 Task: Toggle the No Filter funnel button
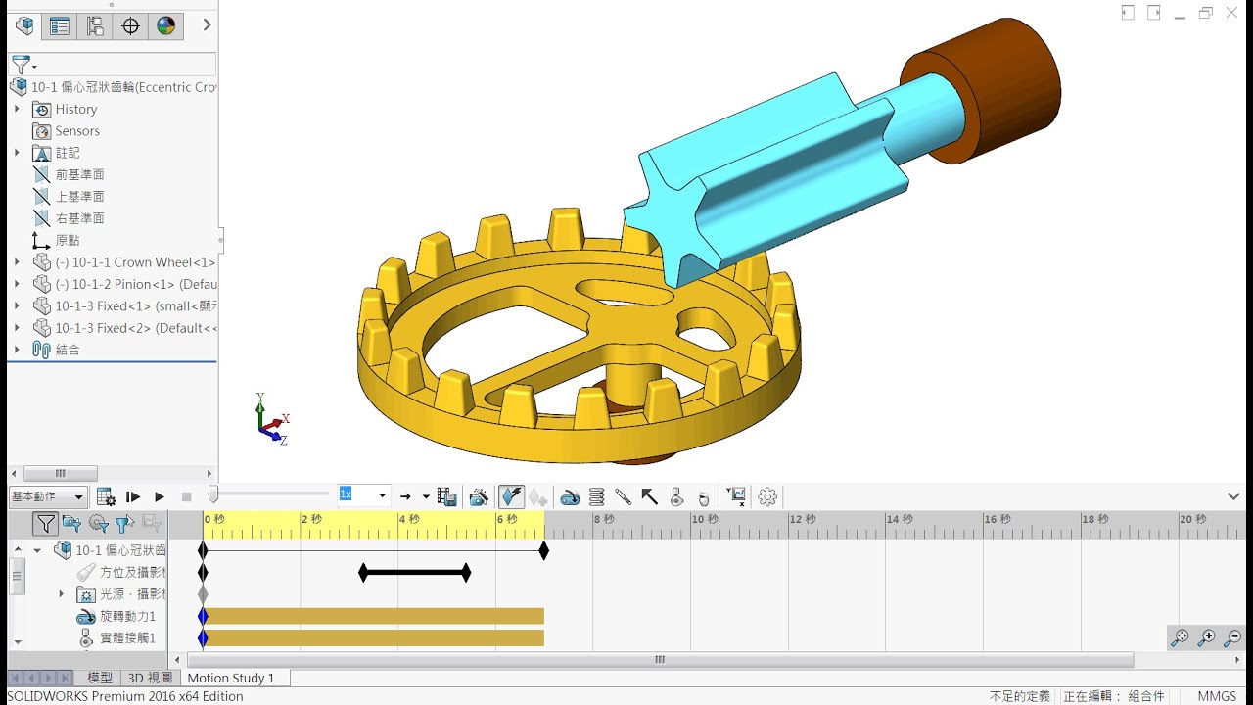click(x=45, y=524)
